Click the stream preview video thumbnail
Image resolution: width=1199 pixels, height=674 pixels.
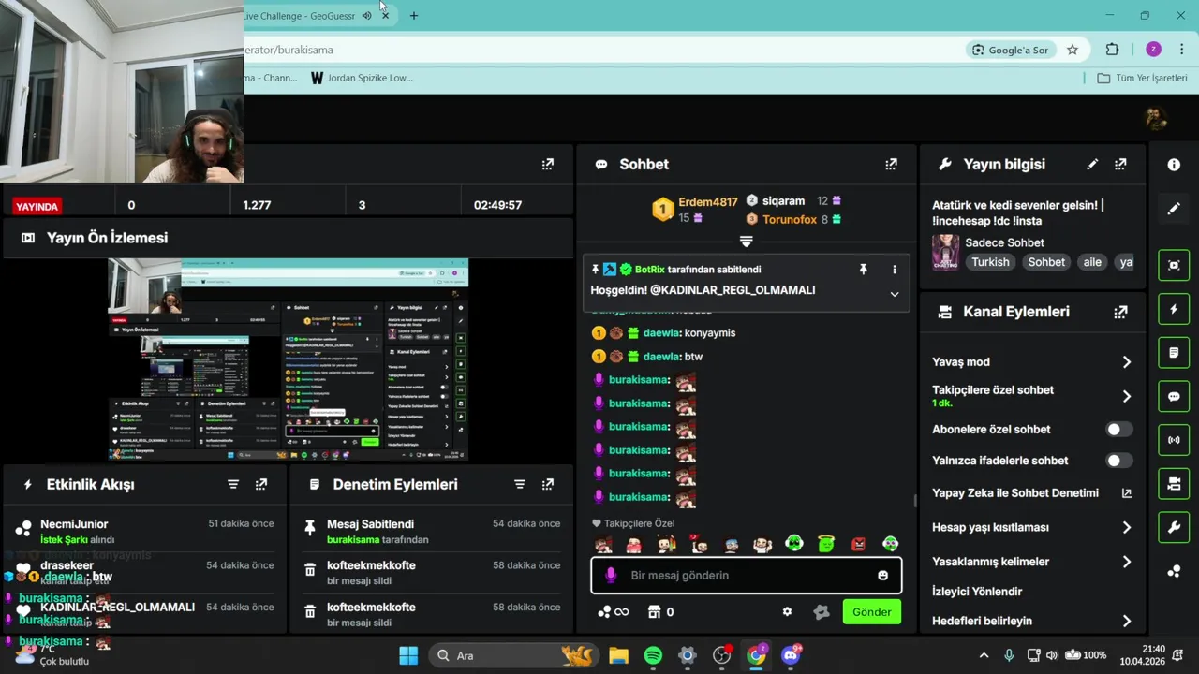click(x=288, y=359)
